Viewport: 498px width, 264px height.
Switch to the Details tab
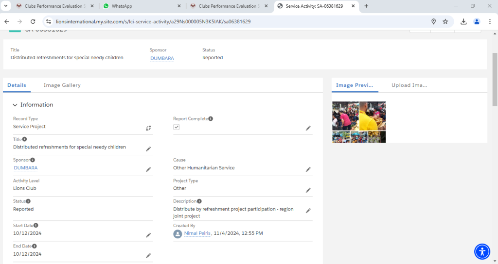point(17,85)
